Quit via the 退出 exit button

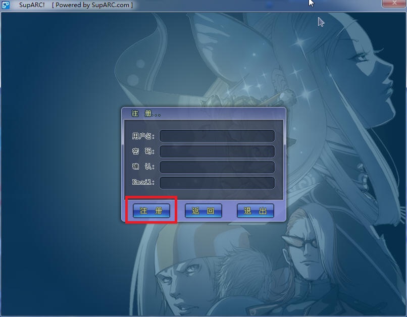pos(256,210)
